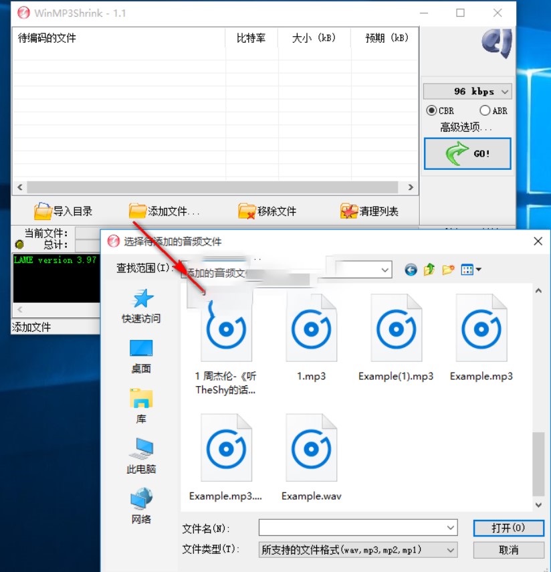Click the 移除文件 remove file icon
The image size is (551, 572).
245,210
